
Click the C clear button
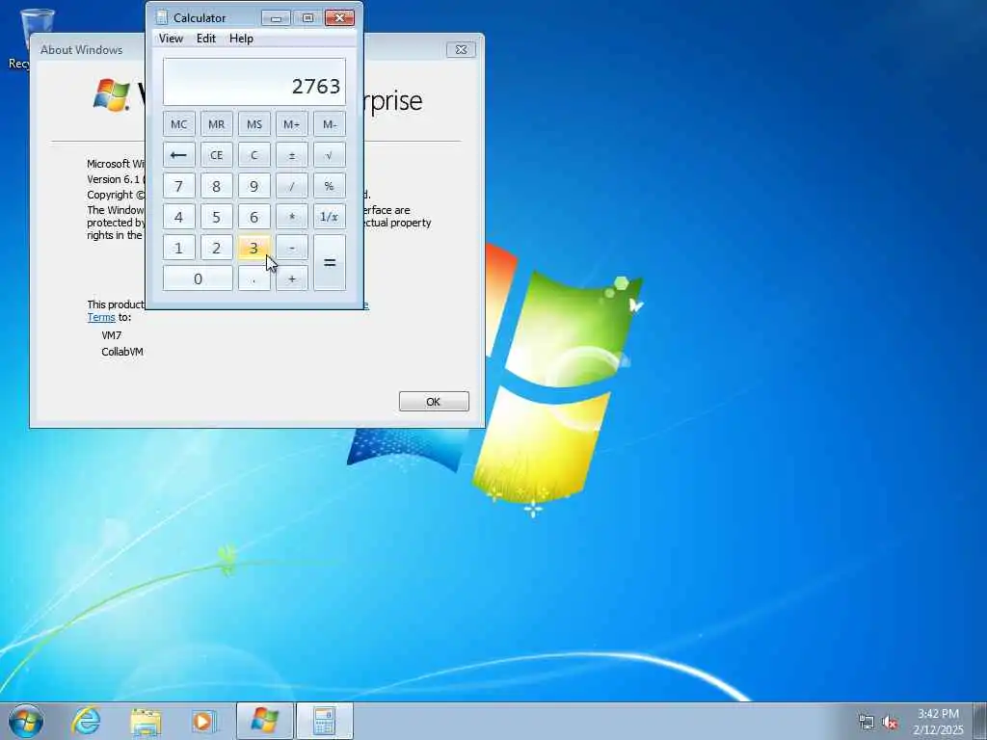[253, 155]
